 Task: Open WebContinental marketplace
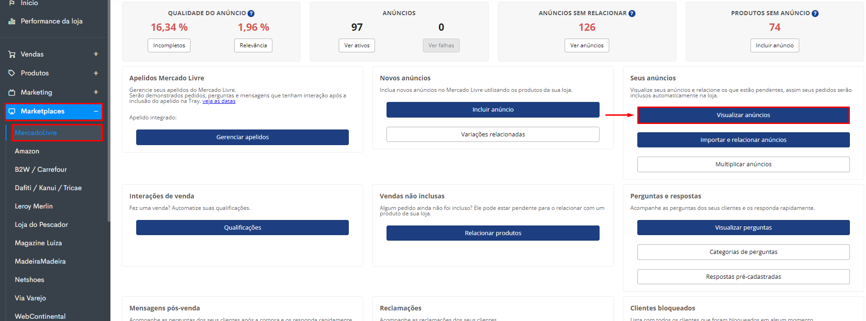click(40, 316)
